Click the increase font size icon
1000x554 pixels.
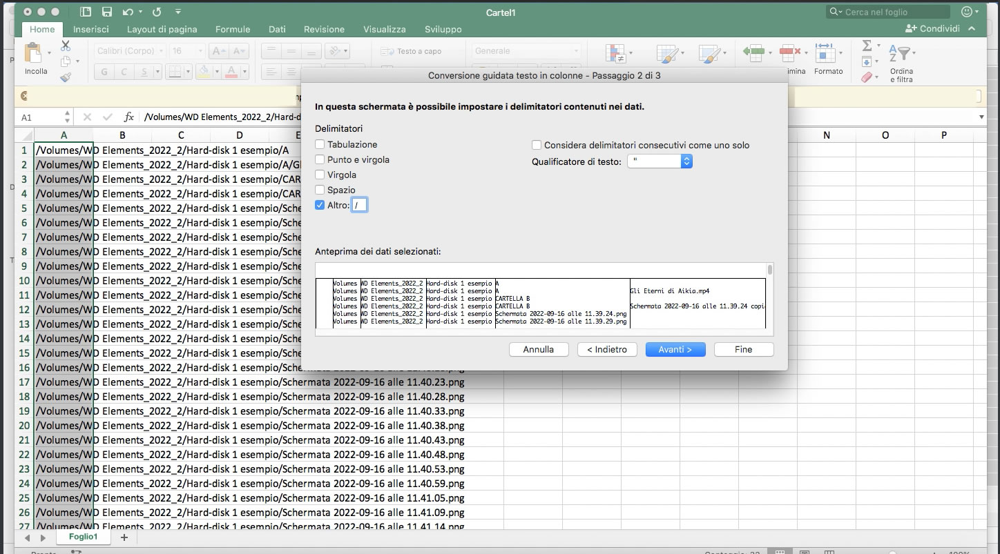[x=218, y=51]
